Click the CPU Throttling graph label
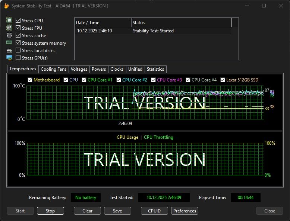 (x=158, y=137)
